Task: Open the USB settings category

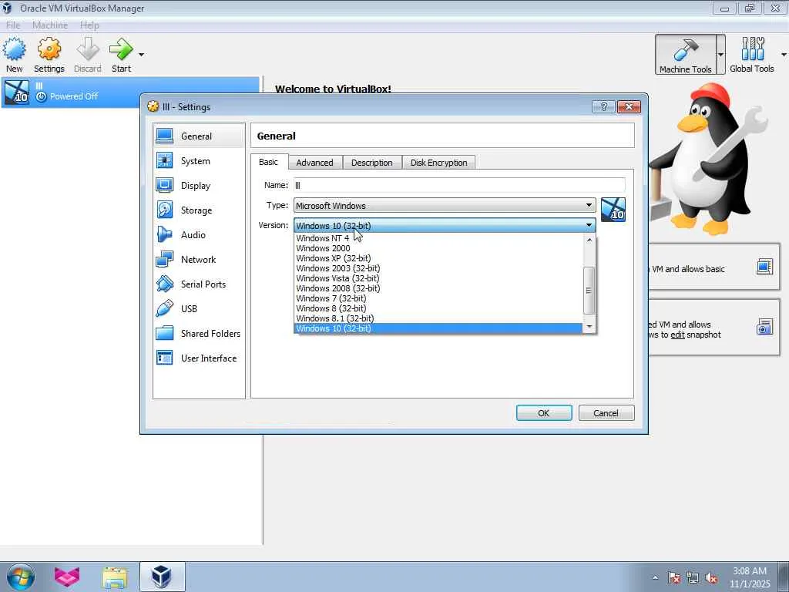Action: [199, 309]
